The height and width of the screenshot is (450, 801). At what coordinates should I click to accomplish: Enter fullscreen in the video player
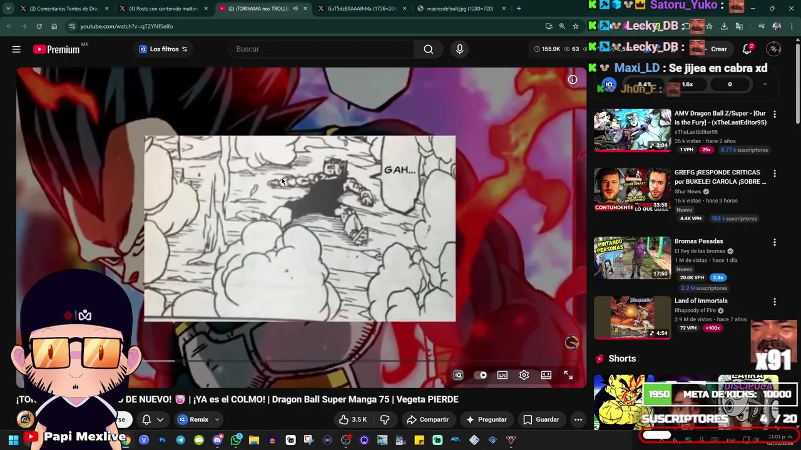[x=568, y=375]
